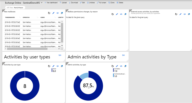This screenshot has width=192, height=103.
Task: Click the 87.5% center value of admin chart
Action: click(x=88, y=85)
